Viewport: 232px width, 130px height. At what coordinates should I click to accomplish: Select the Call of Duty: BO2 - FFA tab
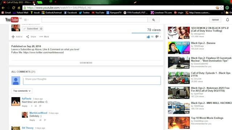point(18,3)
